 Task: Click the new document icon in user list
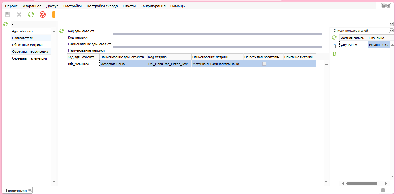tap(334, 46)
